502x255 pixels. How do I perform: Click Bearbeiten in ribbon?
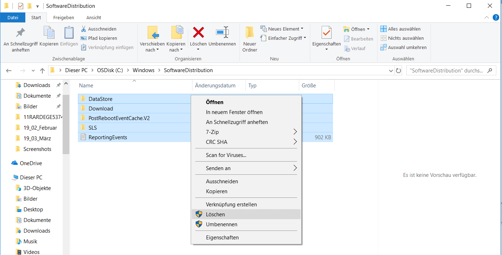click(359, 39)
